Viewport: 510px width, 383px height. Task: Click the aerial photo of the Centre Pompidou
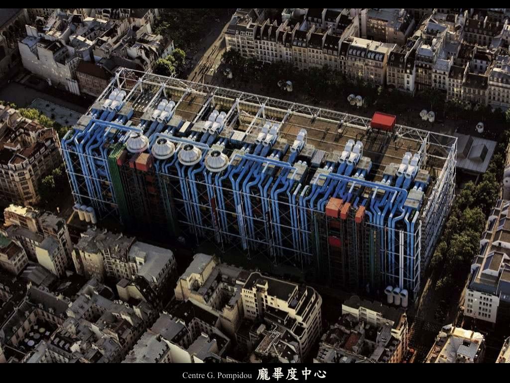click(x=255, y=186)
